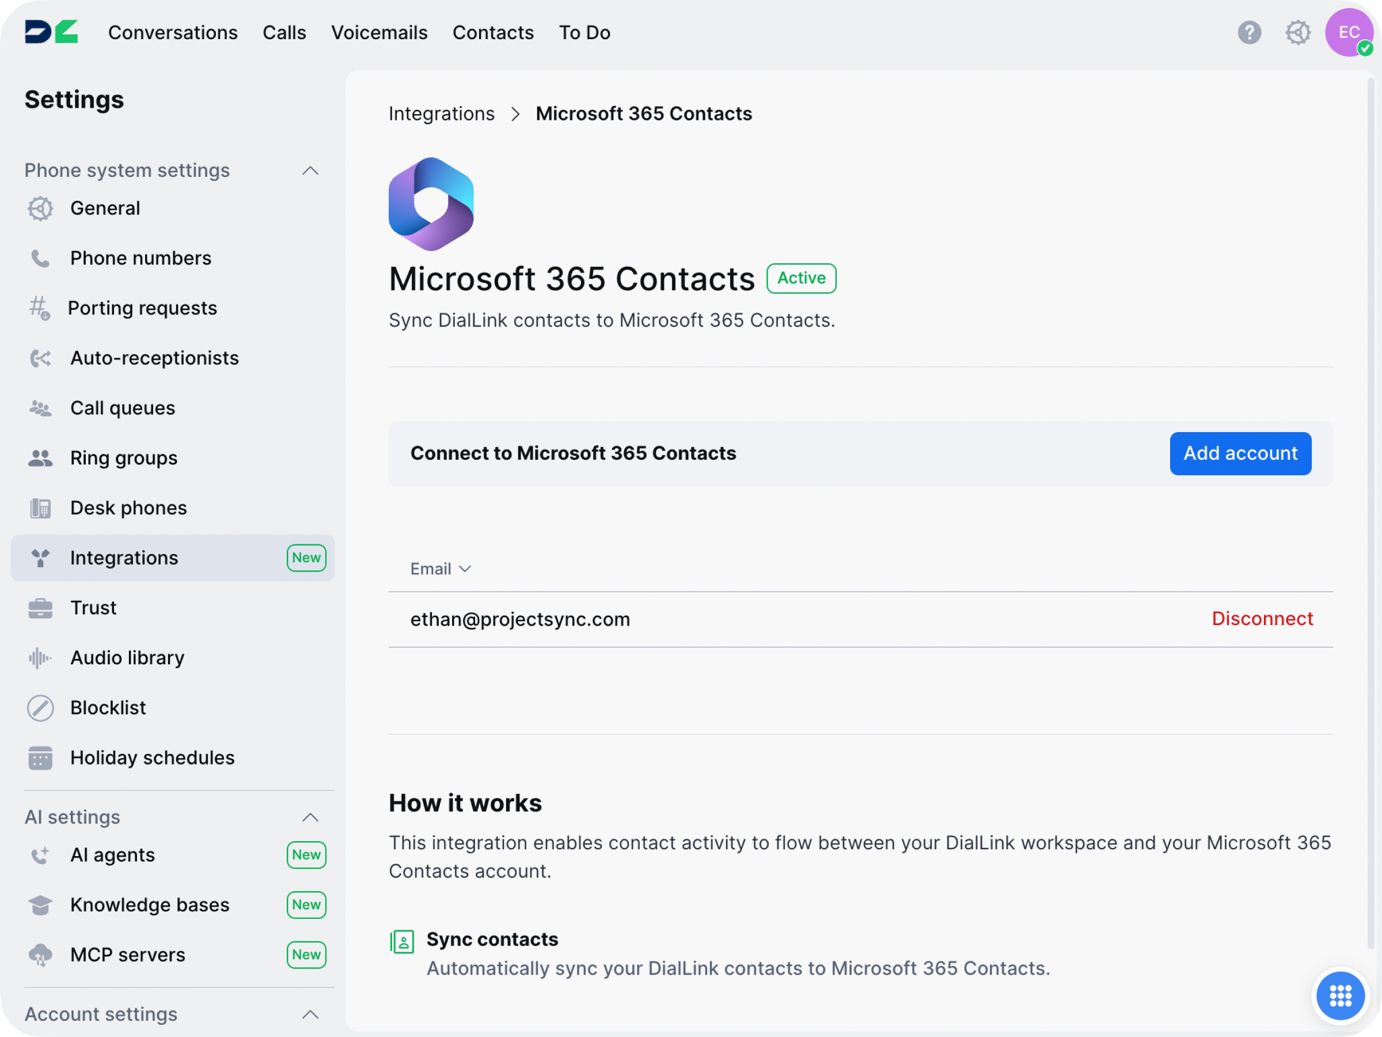Open Desk phones settings
The width and height of the screenshot is (1382, 1037).
tap(128, 508)
